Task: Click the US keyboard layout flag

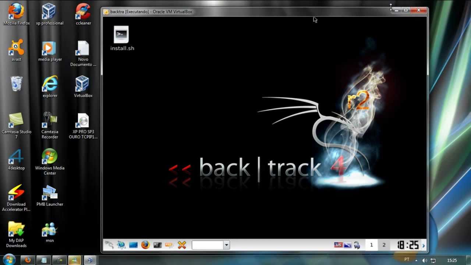Action: tap(338, 245)
